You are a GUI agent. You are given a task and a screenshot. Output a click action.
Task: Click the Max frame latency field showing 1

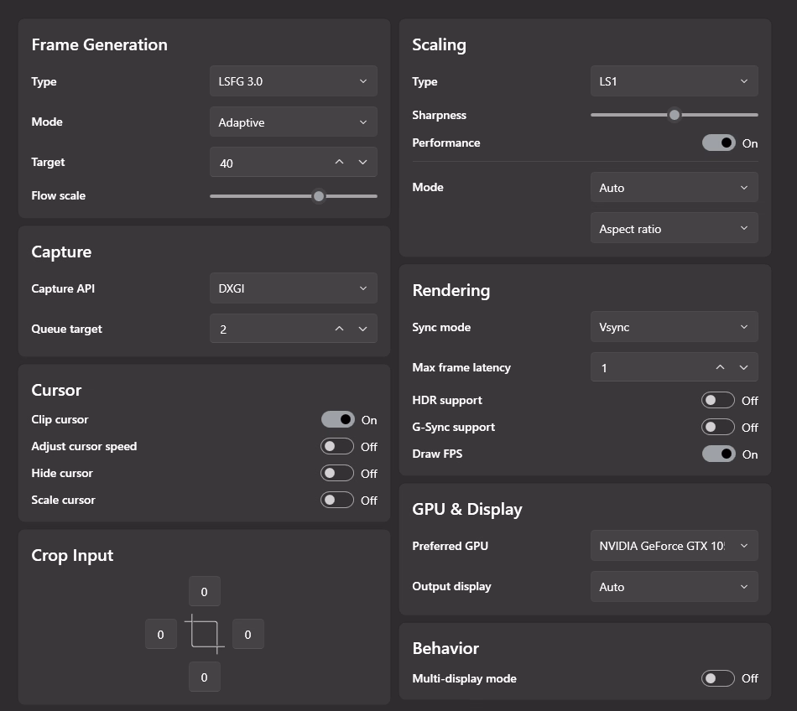[674, 367]
